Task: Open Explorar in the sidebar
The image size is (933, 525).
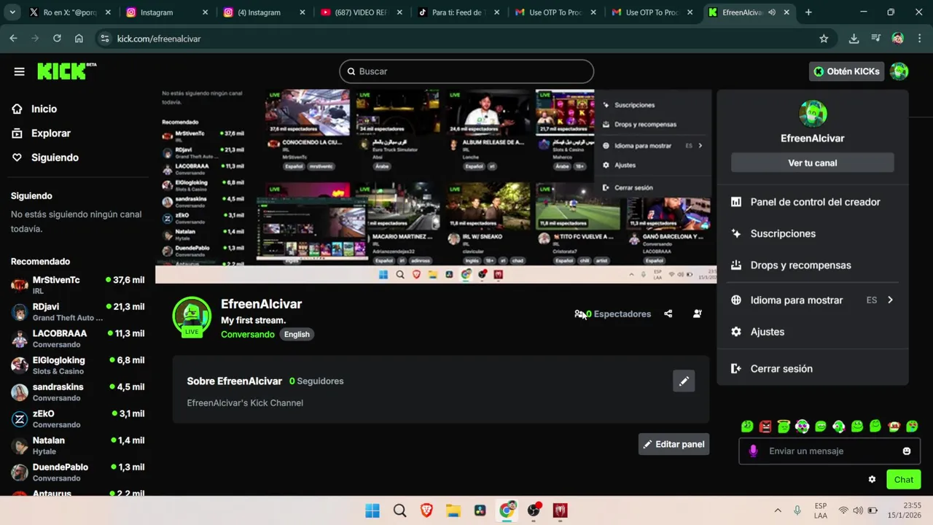Action: tap(50, 133)
